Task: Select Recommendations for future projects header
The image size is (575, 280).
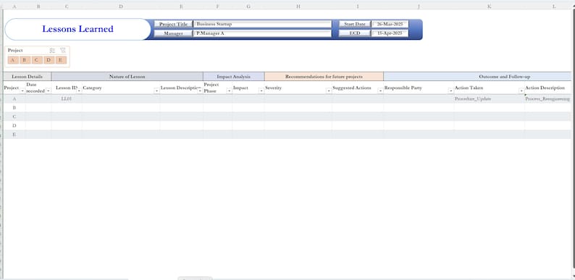Action: pos(324,77)
